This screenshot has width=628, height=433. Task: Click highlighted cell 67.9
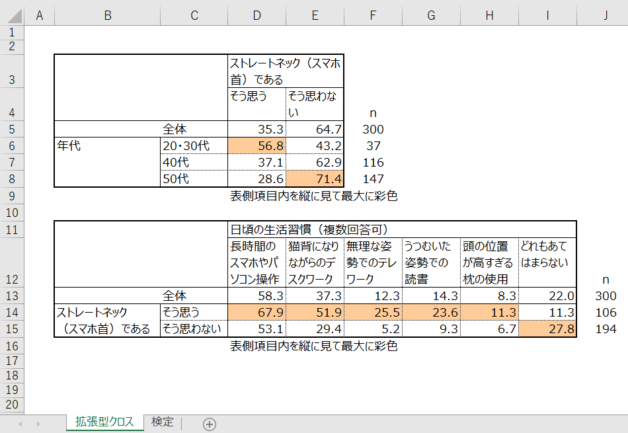coord(256,313)
